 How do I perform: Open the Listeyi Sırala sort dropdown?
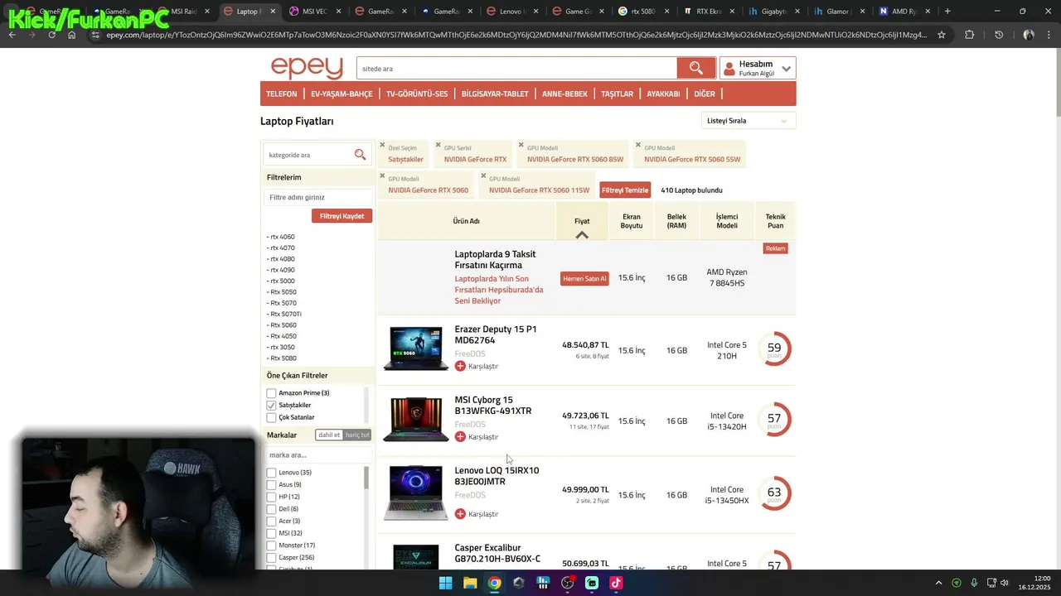coord(748,121)
